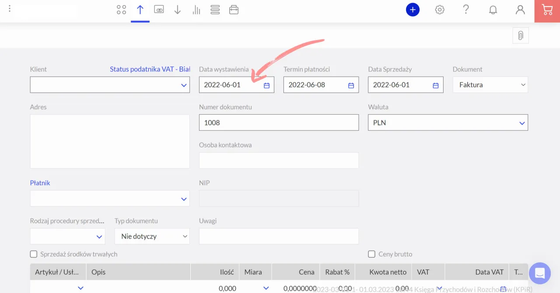Open the bar chart reports icon
The width and height of the screenshot is (560, 293).
click(x=196, y=10)
